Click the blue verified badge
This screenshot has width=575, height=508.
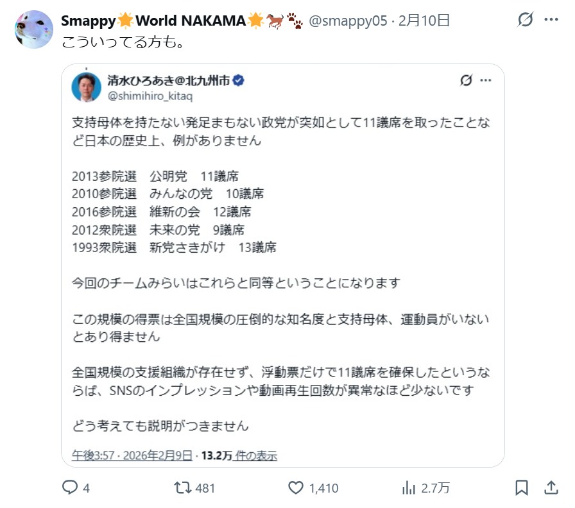(x=238, y=81)
